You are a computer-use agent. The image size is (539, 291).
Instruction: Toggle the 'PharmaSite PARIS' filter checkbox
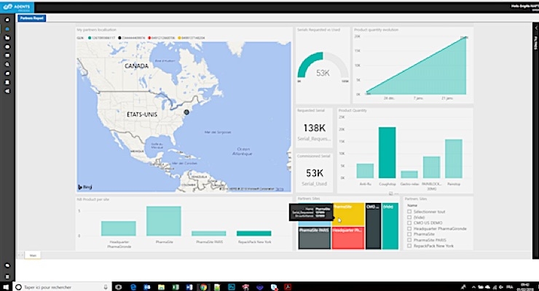tap(409, 241)
